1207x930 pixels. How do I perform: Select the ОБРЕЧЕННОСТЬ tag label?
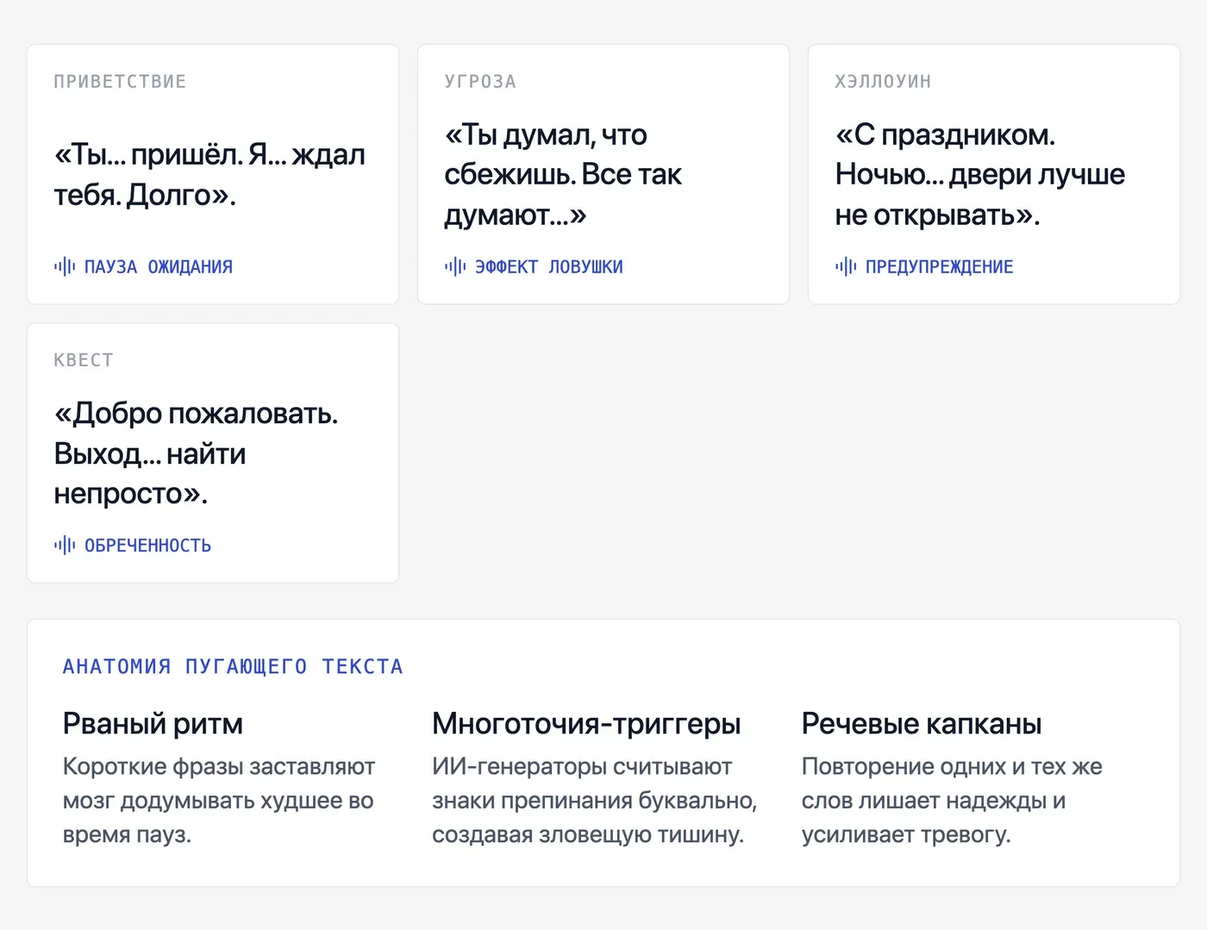pyautogui.click(x=148, y=546)
